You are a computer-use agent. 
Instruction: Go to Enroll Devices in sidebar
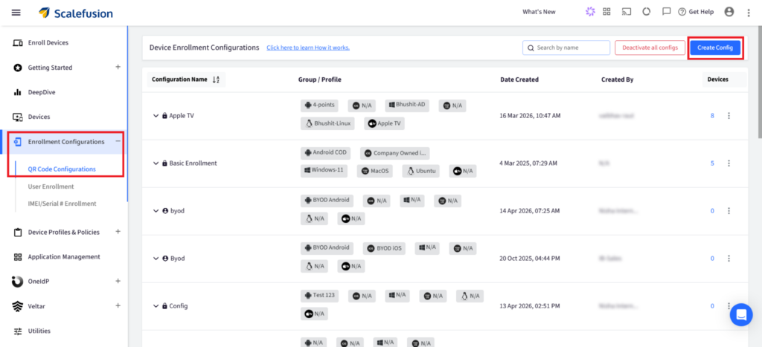[48, 42]
